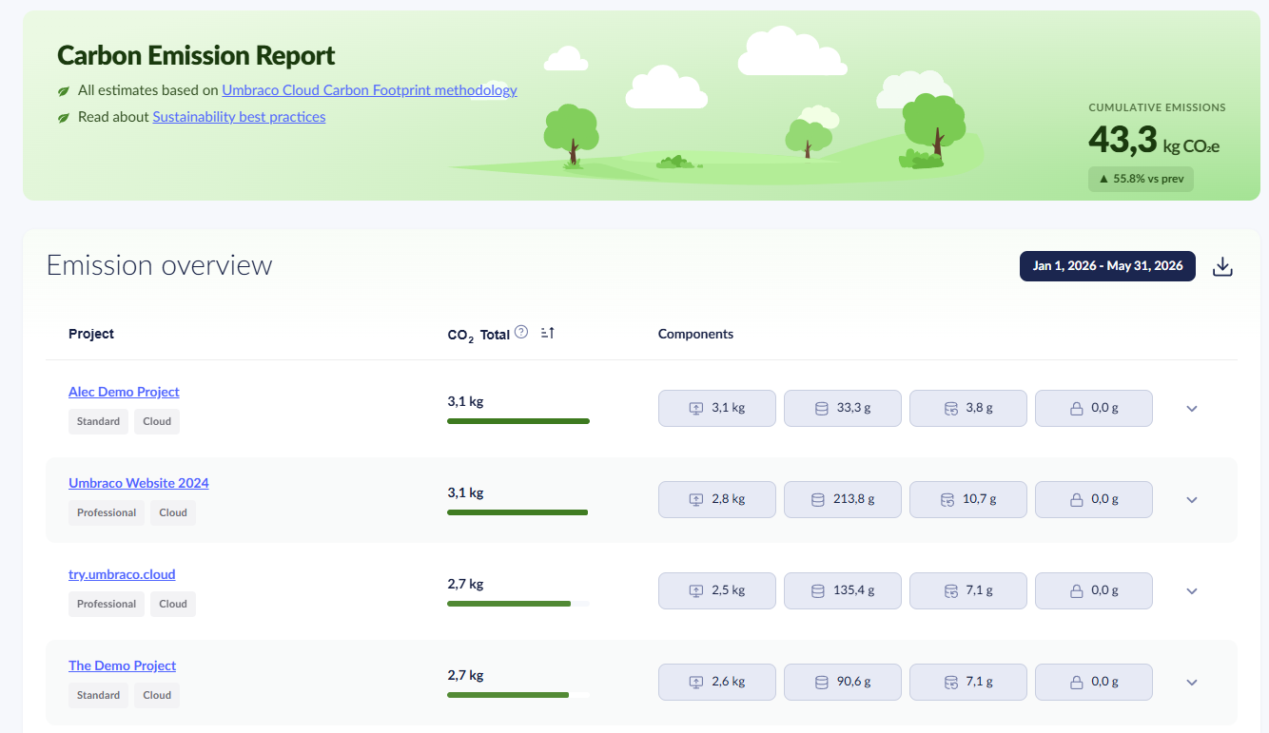Image resolution: width=1269 pixels, height=733 pixels.
Task: Read the Sustainability best practices link
Action: click(x=239, y=117)
